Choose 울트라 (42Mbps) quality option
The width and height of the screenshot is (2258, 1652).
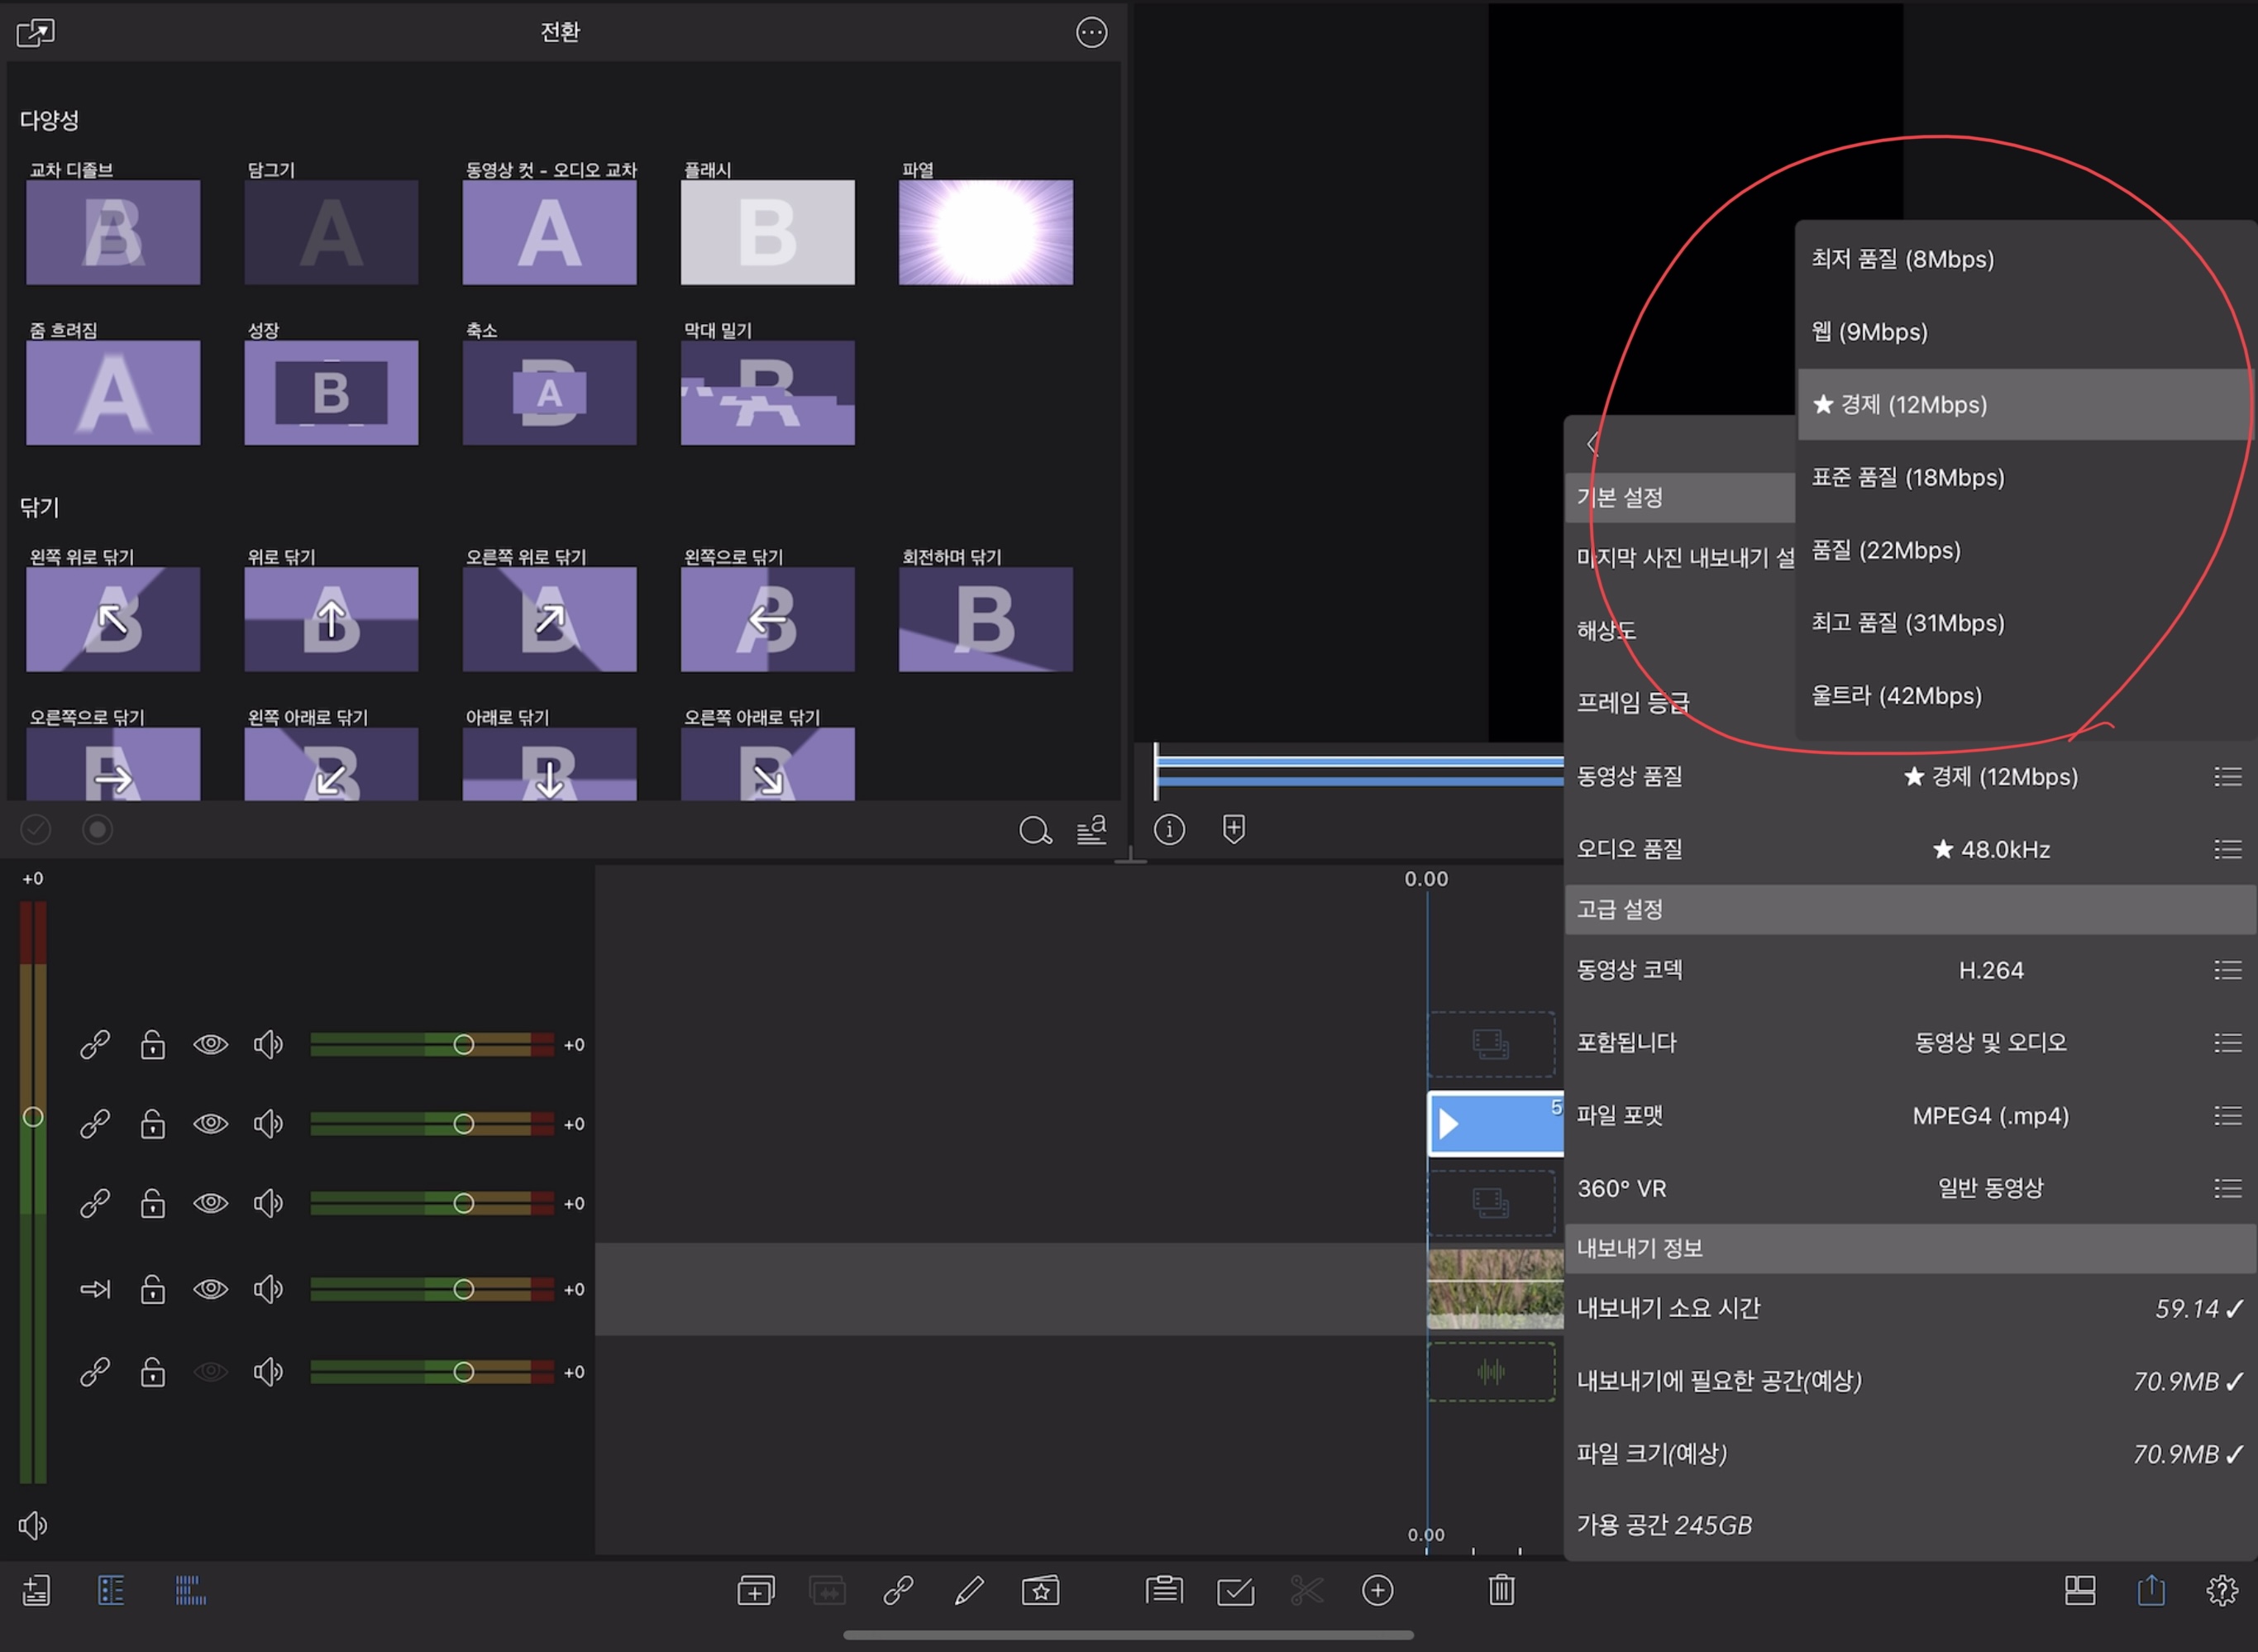1896,696
